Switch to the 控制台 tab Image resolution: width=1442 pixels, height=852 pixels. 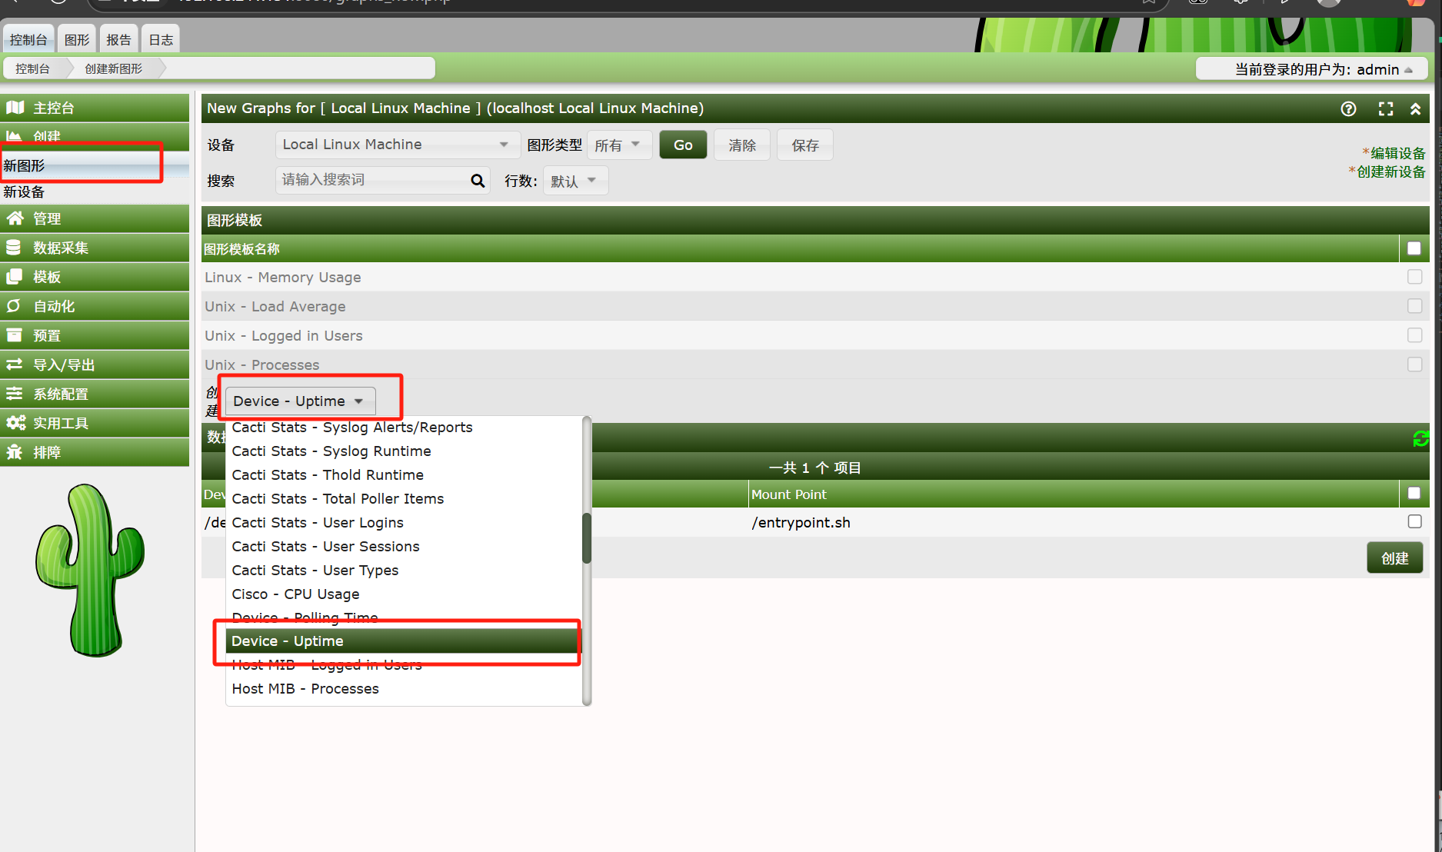[x=28, y=39]
